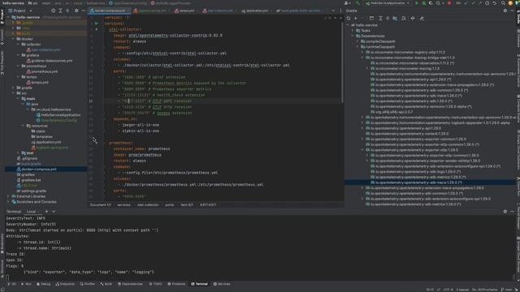
Task: Select prometheus.yml in project tree
Action: (44, 71)
